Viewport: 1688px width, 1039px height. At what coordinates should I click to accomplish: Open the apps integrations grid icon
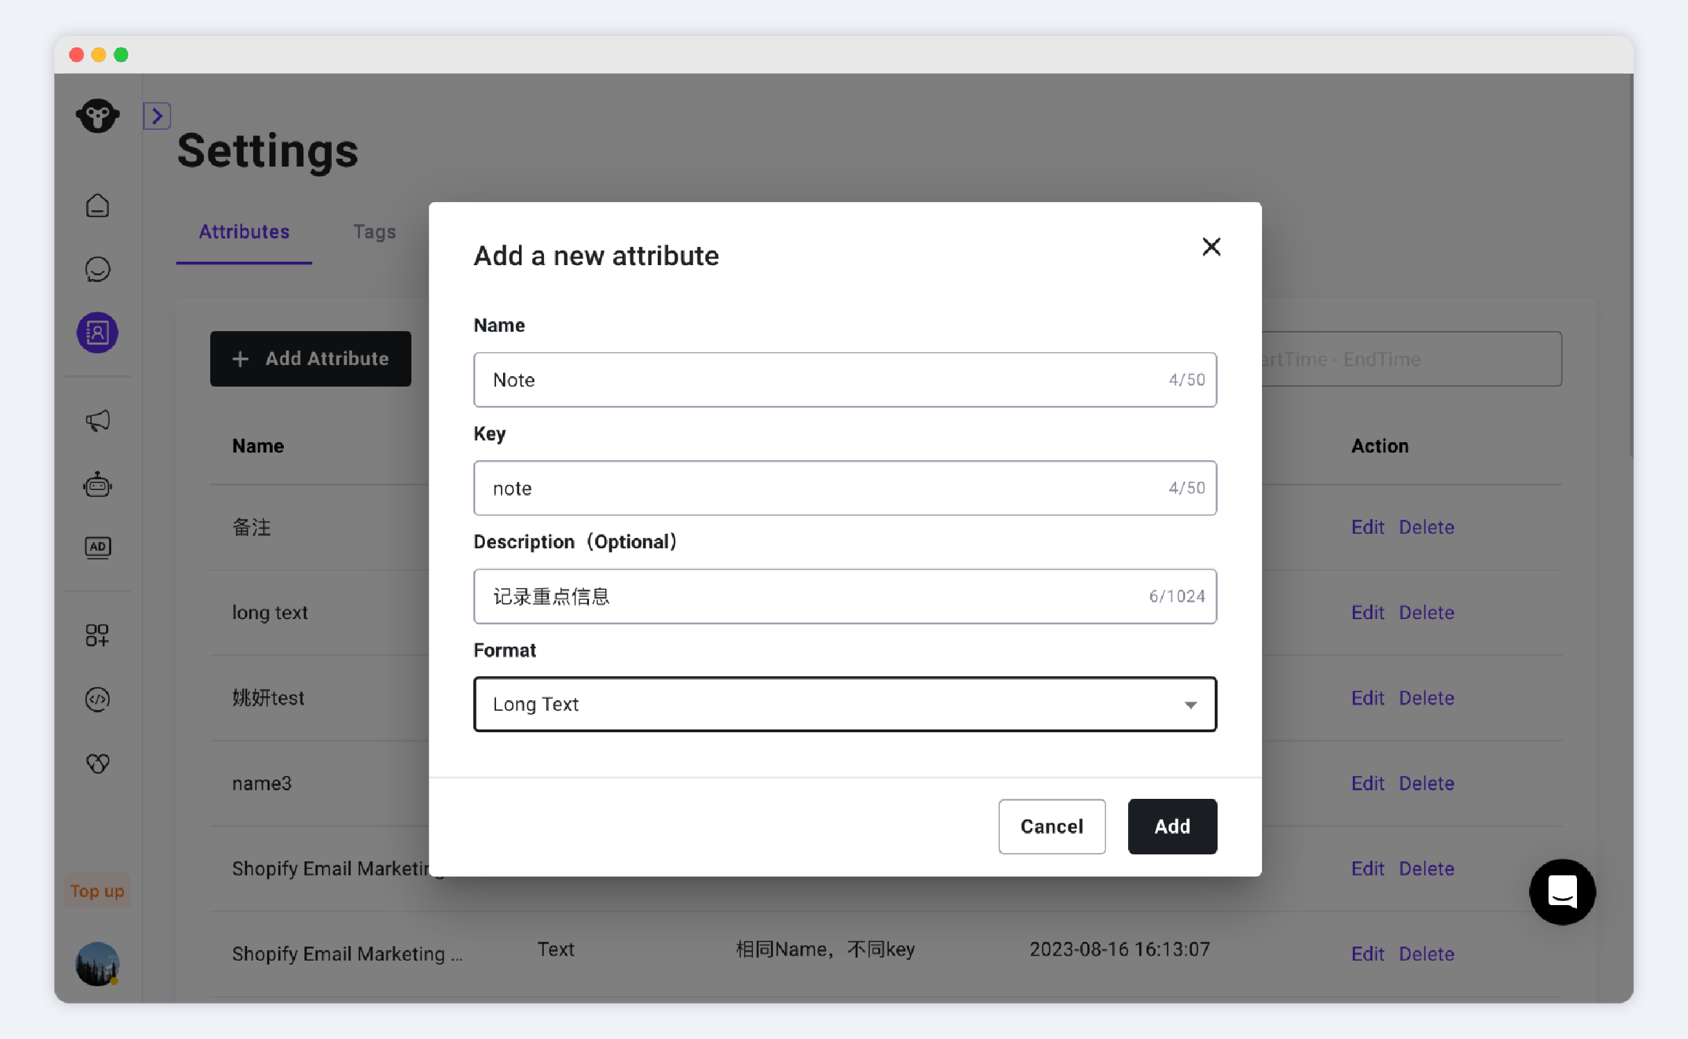coord(98,635)
